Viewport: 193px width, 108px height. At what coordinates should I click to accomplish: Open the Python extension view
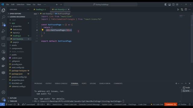click(x=3, y=59)
